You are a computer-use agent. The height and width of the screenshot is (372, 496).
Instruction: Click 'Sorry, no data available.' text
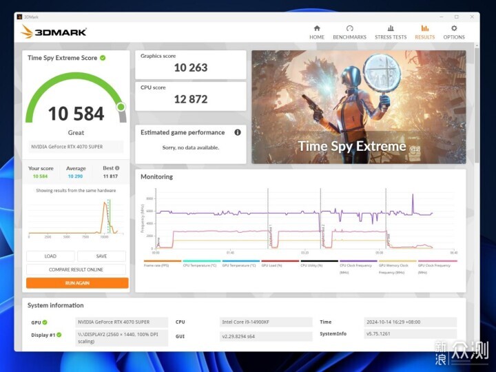point(190,147)
